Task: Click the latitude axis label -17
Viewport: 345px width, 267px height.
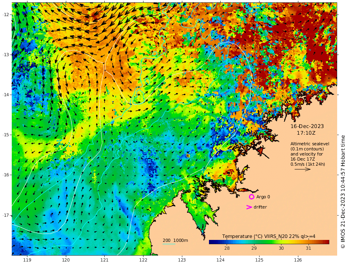Action: [x=6, y=215]
